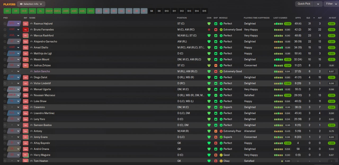Toggle the pick checkmark for Luke Shaw

[x=5, y=101]
